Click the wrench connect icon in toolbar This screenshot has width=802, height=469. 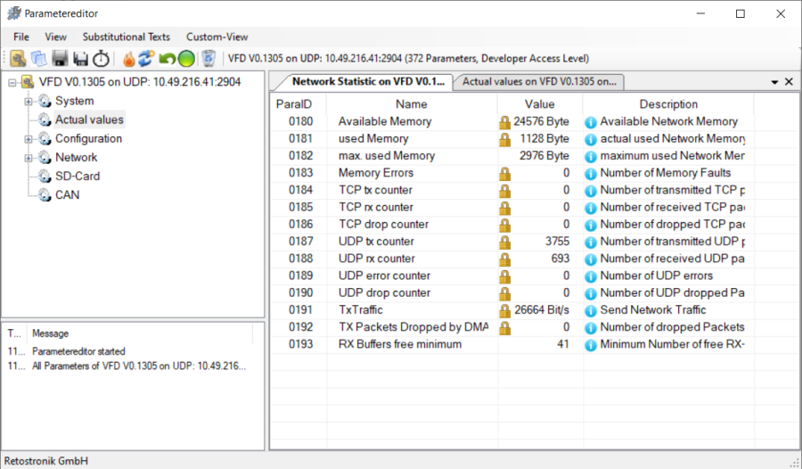[18, 59]
